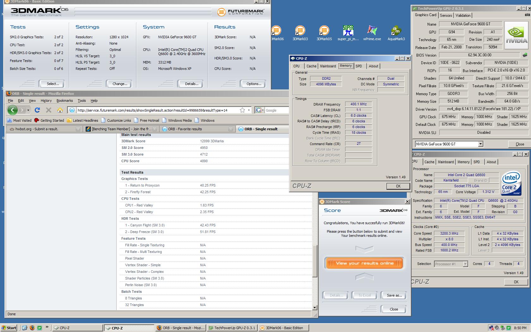Click the Firefox page vertical scrollbar thumb
This screenshot has height=332, width=531.
(x=314, y=261)
